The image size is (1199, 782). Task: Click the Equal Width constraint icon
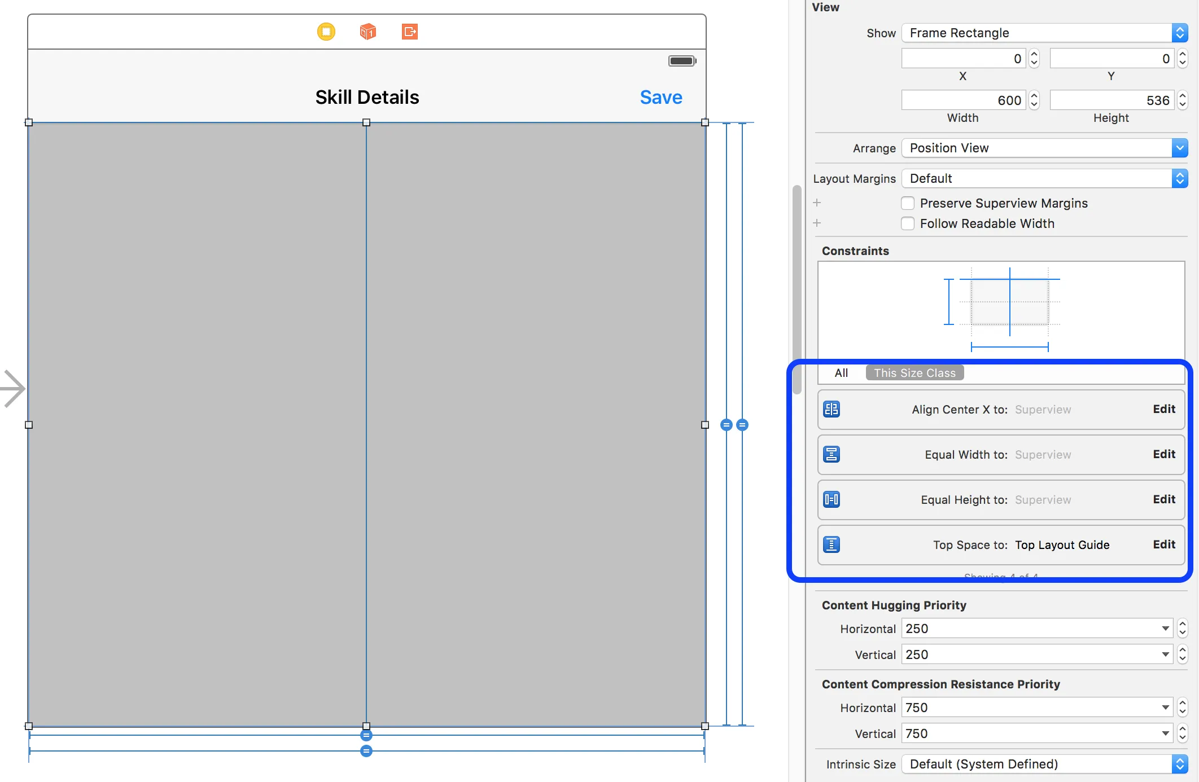(x=831, y=454)
